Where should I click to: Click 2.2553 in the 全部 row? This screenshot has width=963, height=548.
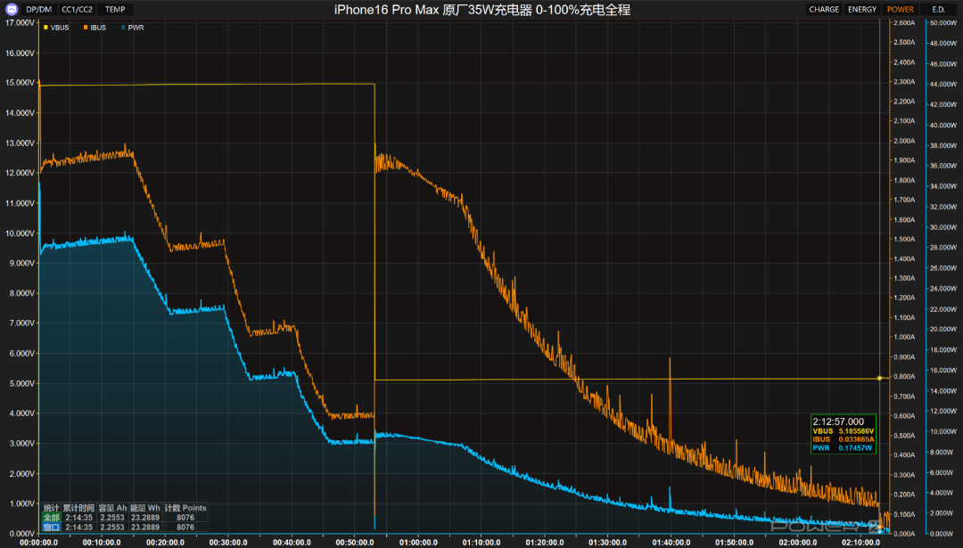[x=111, y=518]
